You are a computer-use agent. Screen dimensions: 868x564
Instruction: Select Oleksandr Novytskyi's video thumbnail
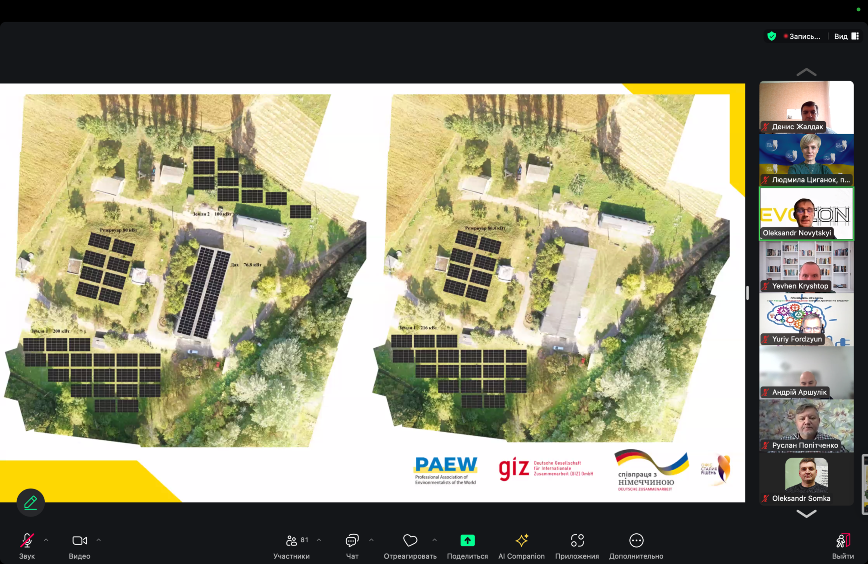point(806,213)
